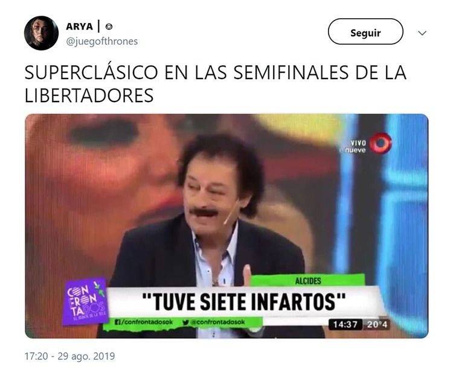Open the embedded TV video image
This screenshot has width=453, height=369.
tap(226, 226)
